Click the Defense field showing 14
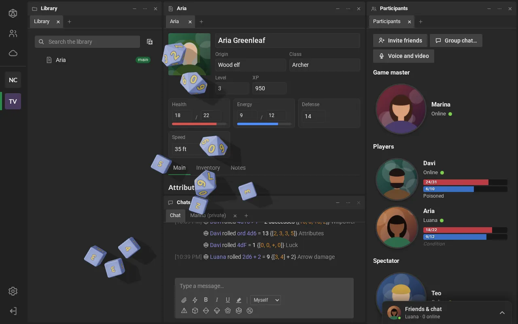Screen dimensions: 518x324 [x=314, y=116]
